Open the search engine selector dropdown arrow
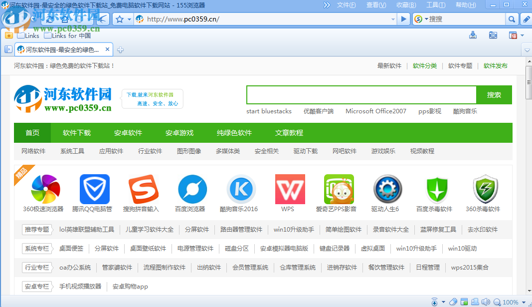 tap(426, 19)
